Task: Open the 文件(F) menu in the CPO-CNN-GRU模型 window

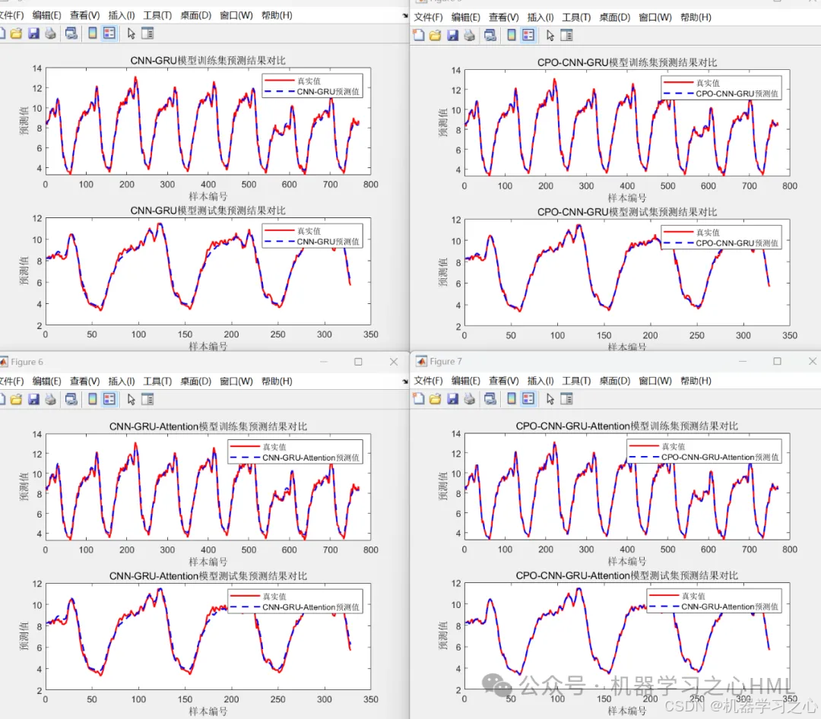Action: (x=428, y=17)
